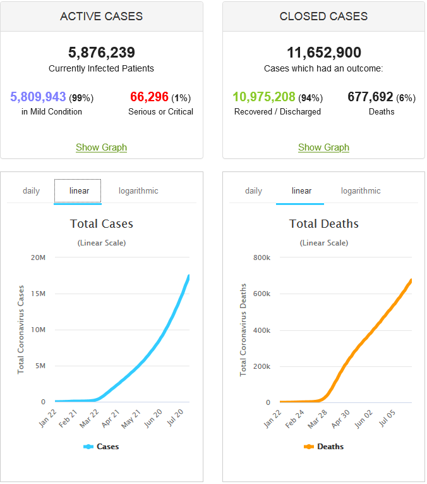Click the (99%) mild condition percentage
Viewport: 427px width, 484px height.
point(81,98)
